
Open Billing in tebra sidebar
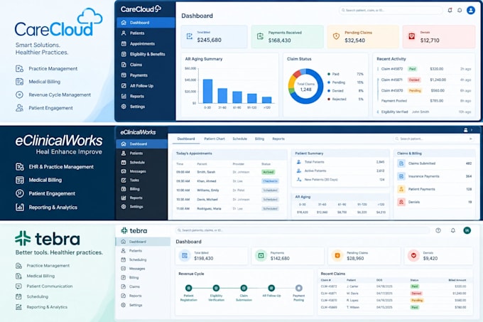[143, 278]
